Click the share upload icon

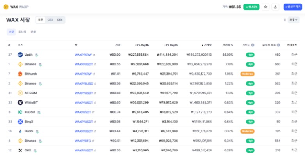275,7
